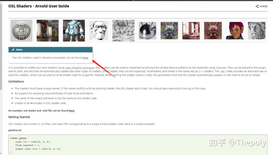The image size is (273, 155).
Task: Open the blue camouflage robot thumbnail
Action: click(x=74, y=31)
